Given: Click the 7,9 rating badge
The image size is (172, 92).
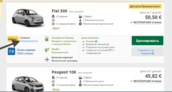Looking at the screenshot, I should coord(11,51).
